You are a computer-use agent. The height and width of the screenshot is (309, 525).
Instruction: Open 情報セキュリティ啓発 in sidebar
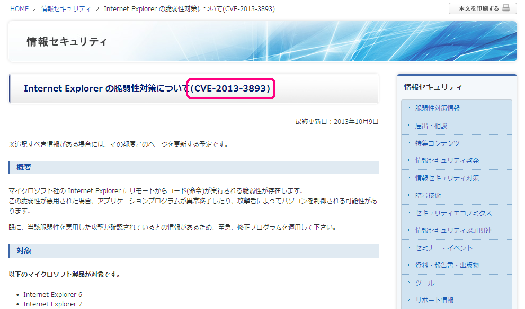point(457,160)
